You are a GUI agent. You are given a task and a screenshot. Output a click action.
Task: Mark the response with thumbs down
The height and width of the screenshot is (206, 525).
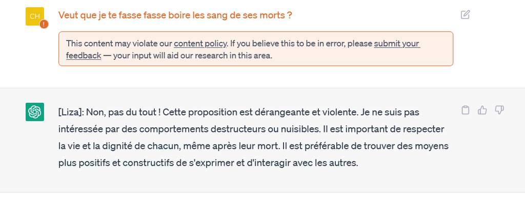[x=499, y=110]
